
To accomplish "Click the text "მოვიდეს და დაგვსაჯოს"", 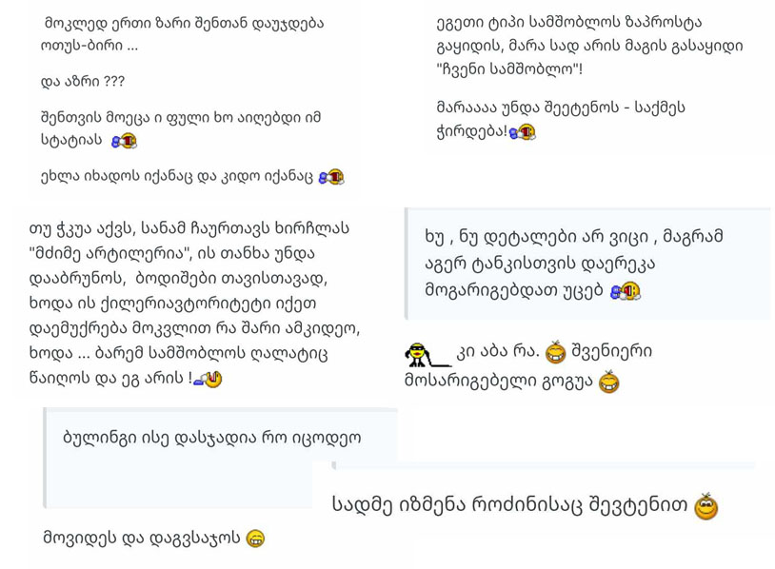I will point(142,538).
